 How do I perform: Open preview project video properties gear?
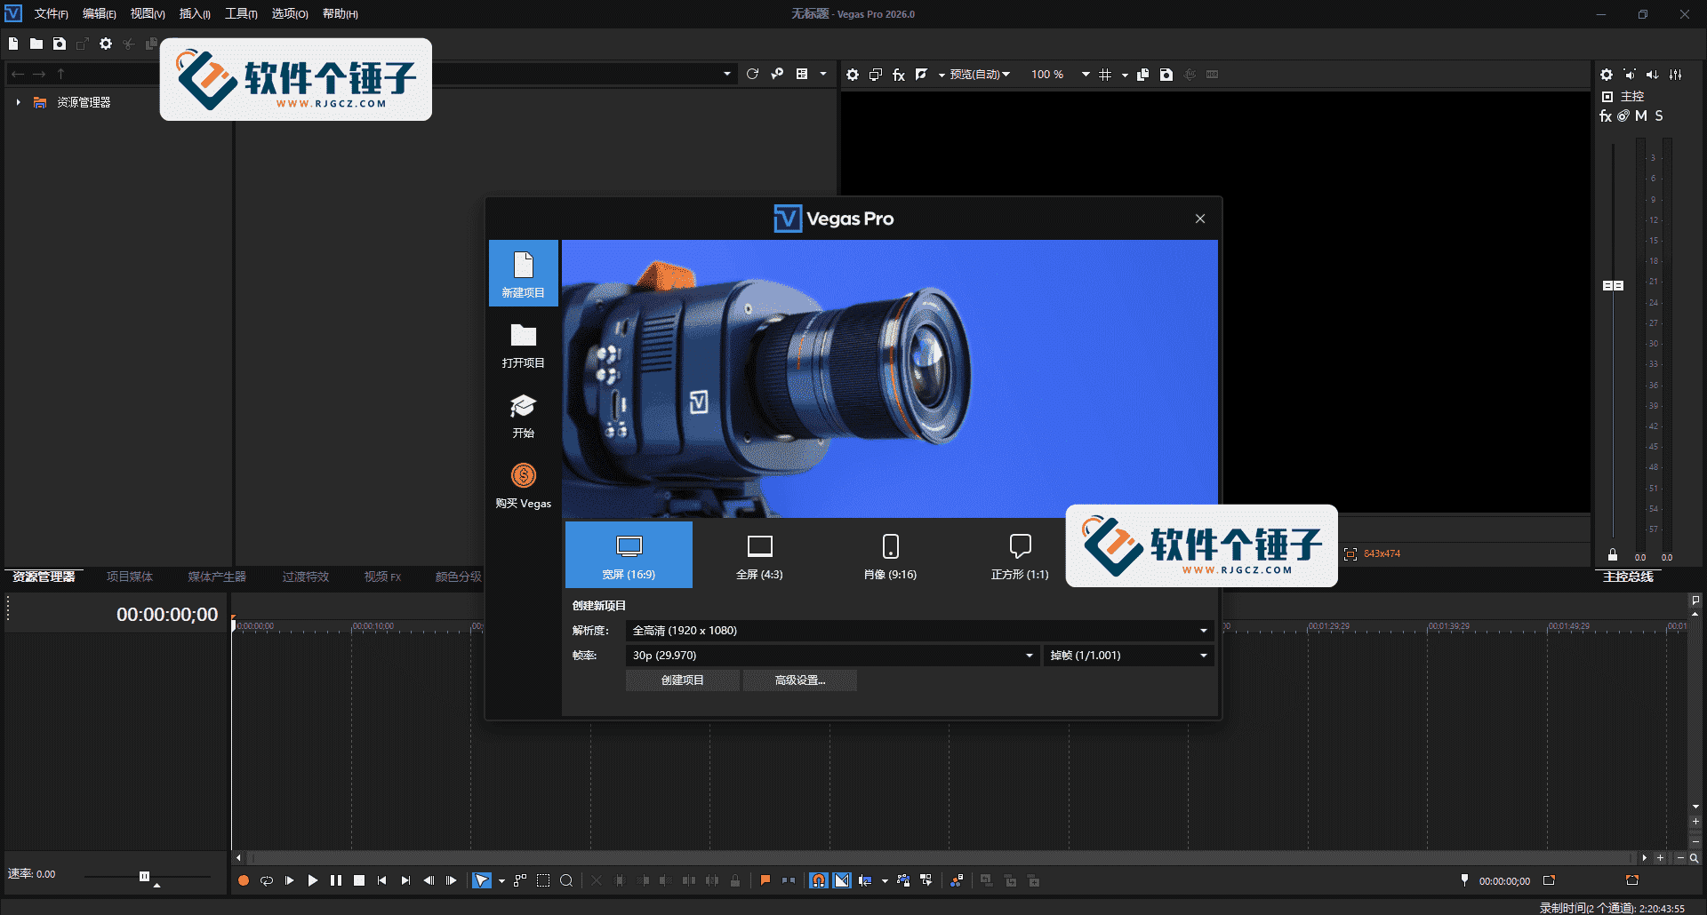click(x=853, y=75)
